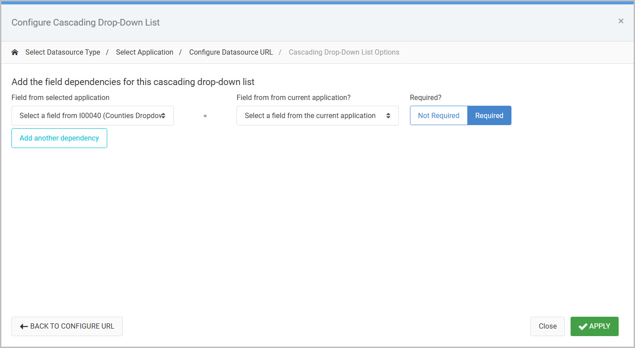Click the 'Required?' label
The height and width of the screenshot is (348, 635).
point(426,97)
